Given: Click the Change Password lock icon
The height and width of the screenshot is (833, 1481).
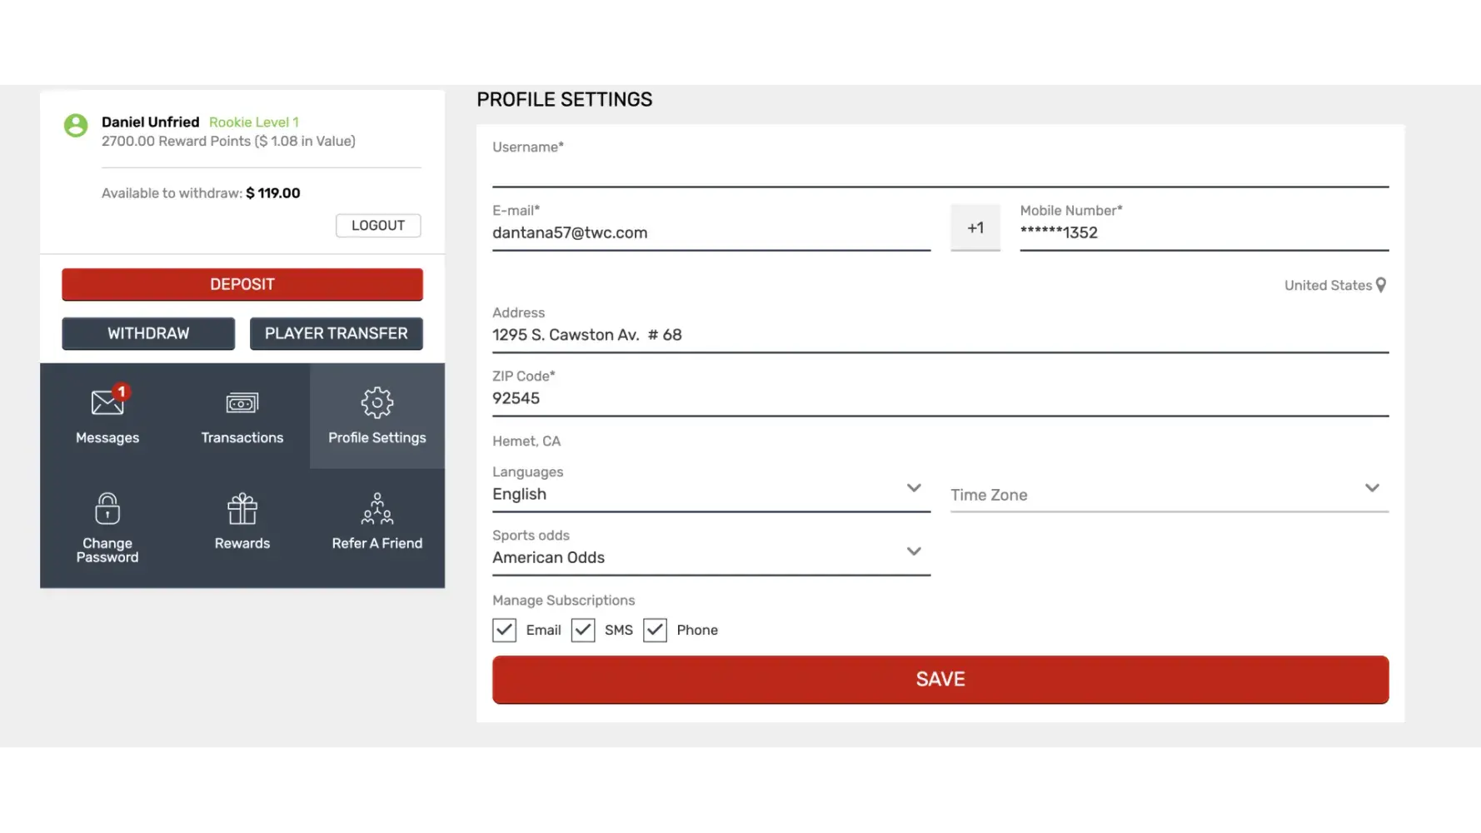Looking at the screenshot, I should point(107,508).
